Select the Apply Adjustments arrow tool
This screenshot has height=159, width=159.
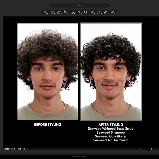pyautogui.click(x=105, y=12)
